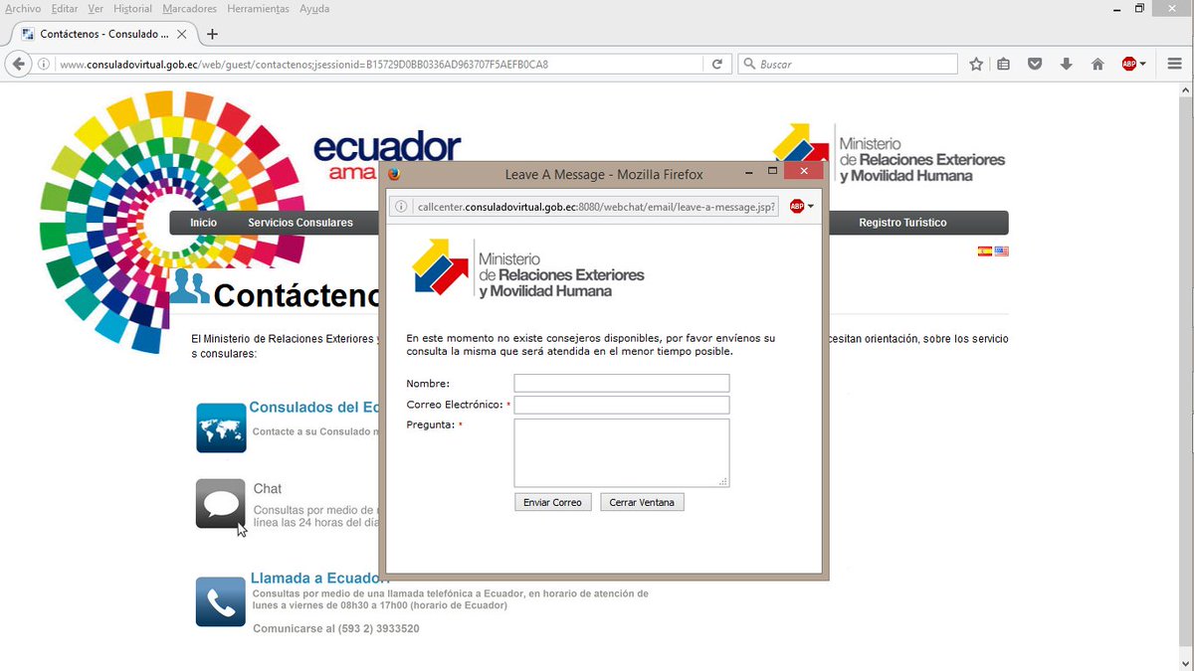The image size is (1194, 671).
Task: Open a new tab with plus button
Action: tap(212, 34)
